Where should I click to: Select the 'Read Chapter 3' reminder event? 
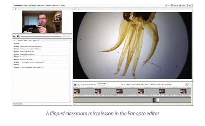click(41, 68)
